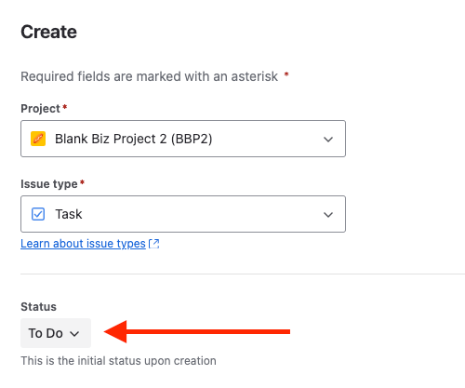Open Learn about issue types link
This screenshot has height=388, width=465.
(x=83, y=244)
